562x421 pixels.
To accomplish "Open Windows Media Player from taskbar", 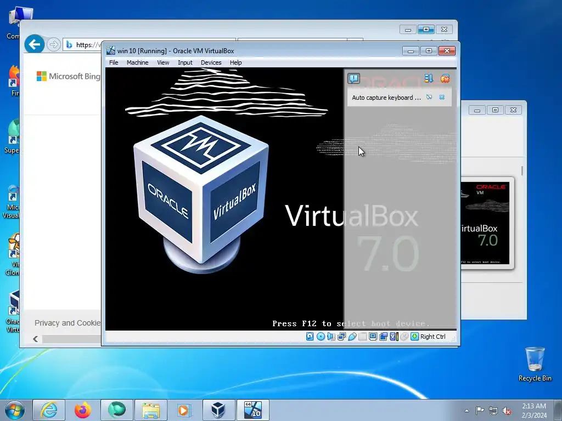I will pyautogui.click(x=184, y=410).
